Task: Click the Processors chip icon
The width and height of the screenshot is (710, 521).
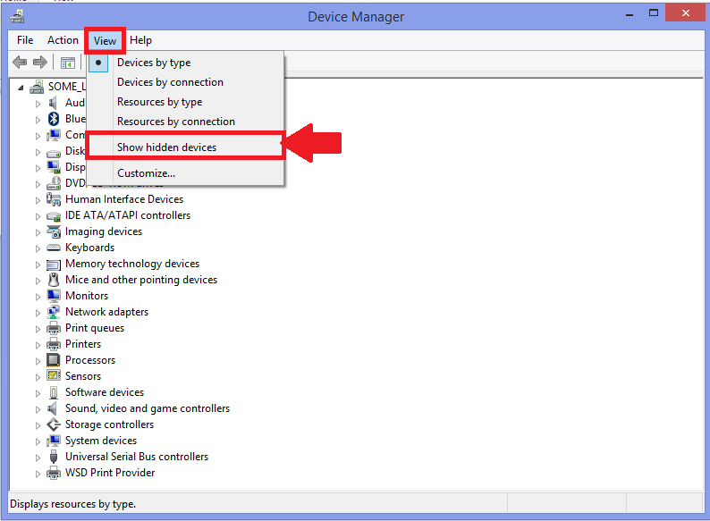Action: tap(54, 360)
